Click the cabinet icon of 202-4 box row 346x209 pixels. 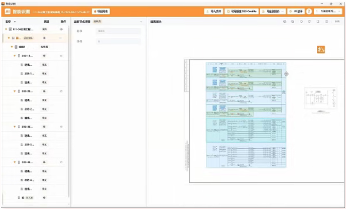point(19,162)
